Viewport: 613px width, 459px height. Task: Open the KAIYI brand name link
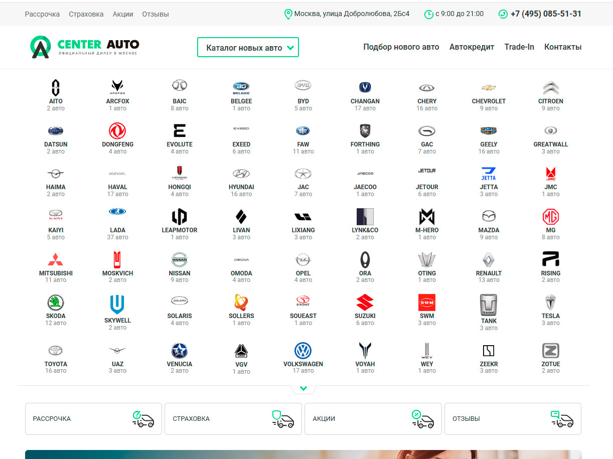tap(56, 230)
